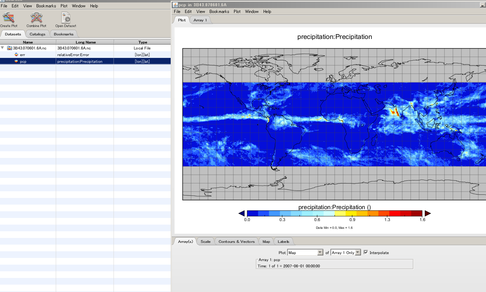Viewport: 486px width, 292px height.
Task: Open the Array 1 Only dropdown
Action: click(346, 252)
